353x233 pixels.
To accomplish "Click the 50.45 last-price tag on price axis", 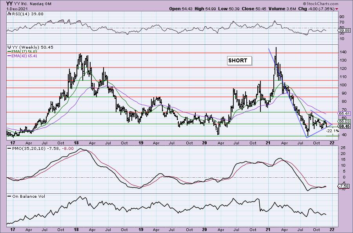I will click(344, 126).
